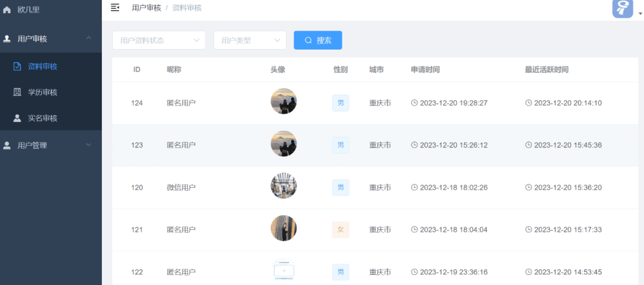644x285 pixels.
Task: Click the clock icon beside 2023-12-20 19:28:27
Action: (x=414, y=103)
